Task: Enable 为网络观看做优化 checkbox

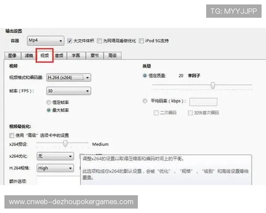Action: (100, 41)
